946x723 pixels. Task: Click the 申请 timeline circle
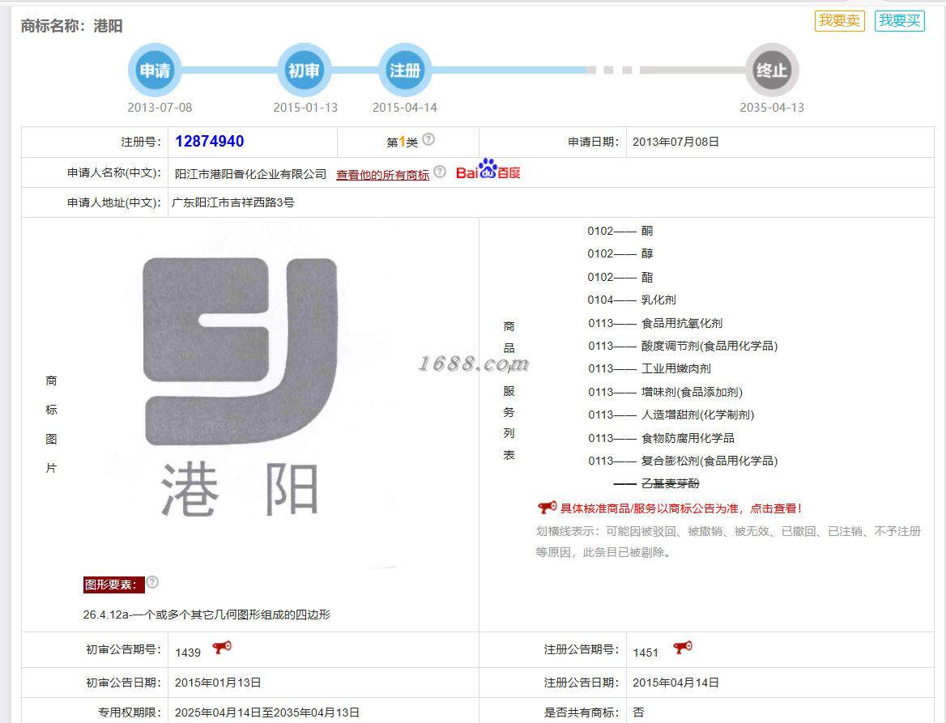click(155, 70)
